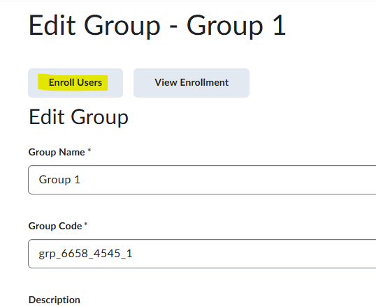
Task: Click the 'Edit Group' section heading
Action: pos(78,117)
